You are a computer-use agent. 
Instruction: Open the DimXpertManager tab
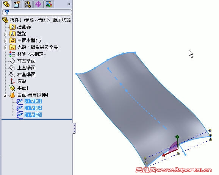pyautogui.click(x=38, y=4)
